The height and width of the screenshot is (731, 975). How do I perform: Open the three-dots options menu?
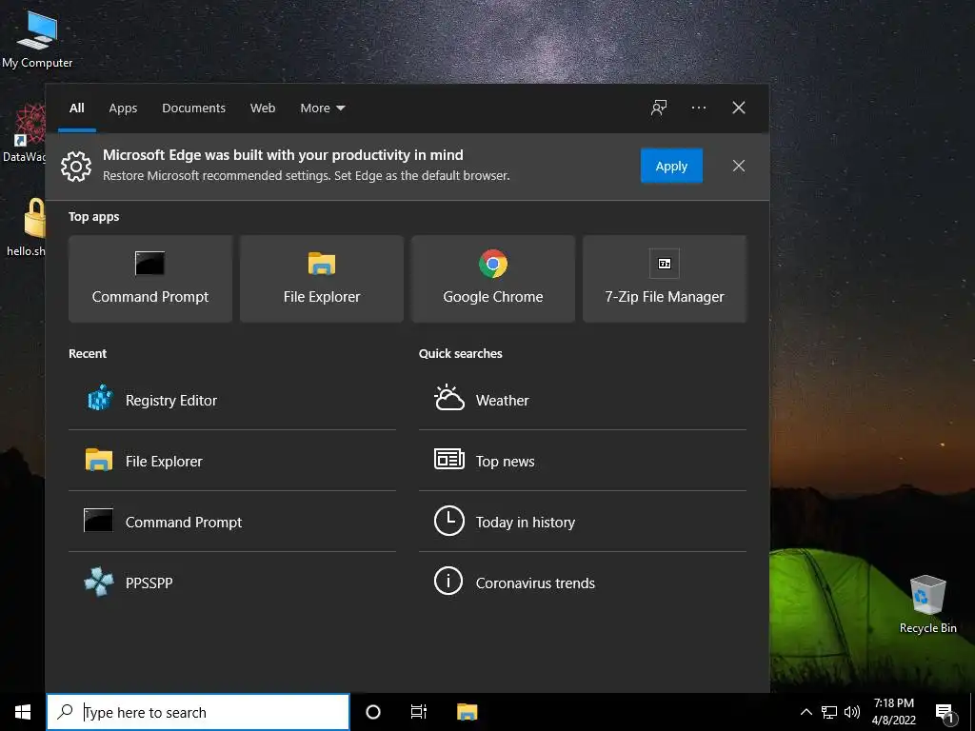pyautogui.click(x=698, y=108)
